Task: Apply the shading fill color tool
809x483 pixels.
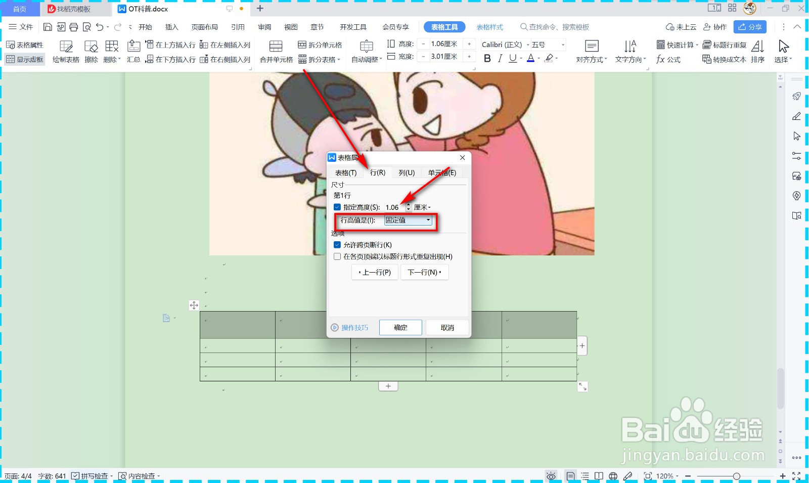Action: click(549, 59)
